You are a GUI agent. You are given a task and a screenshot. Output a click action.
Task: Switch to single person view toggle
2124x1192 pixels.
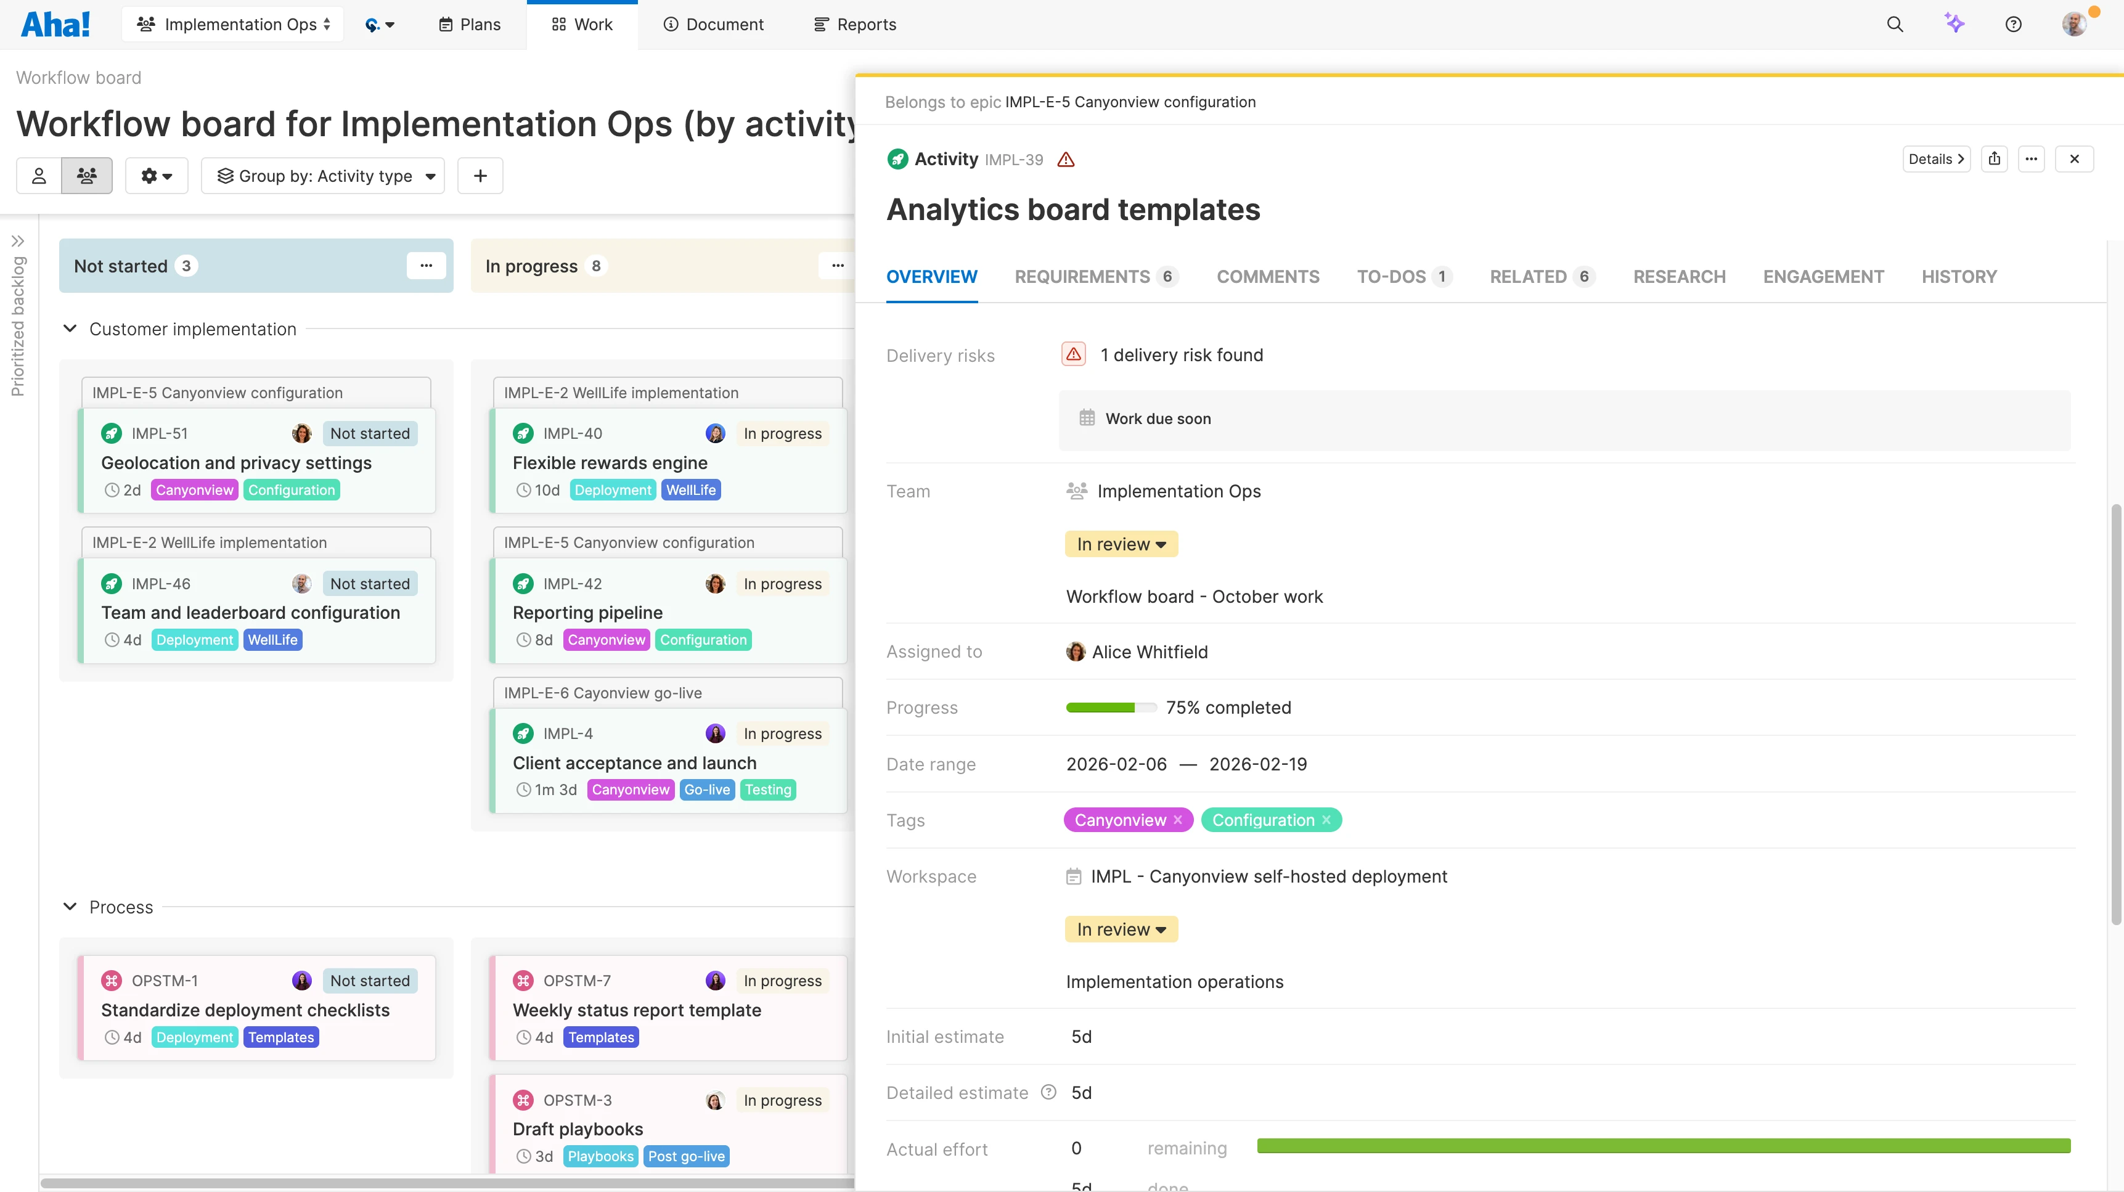pos(39,176)
